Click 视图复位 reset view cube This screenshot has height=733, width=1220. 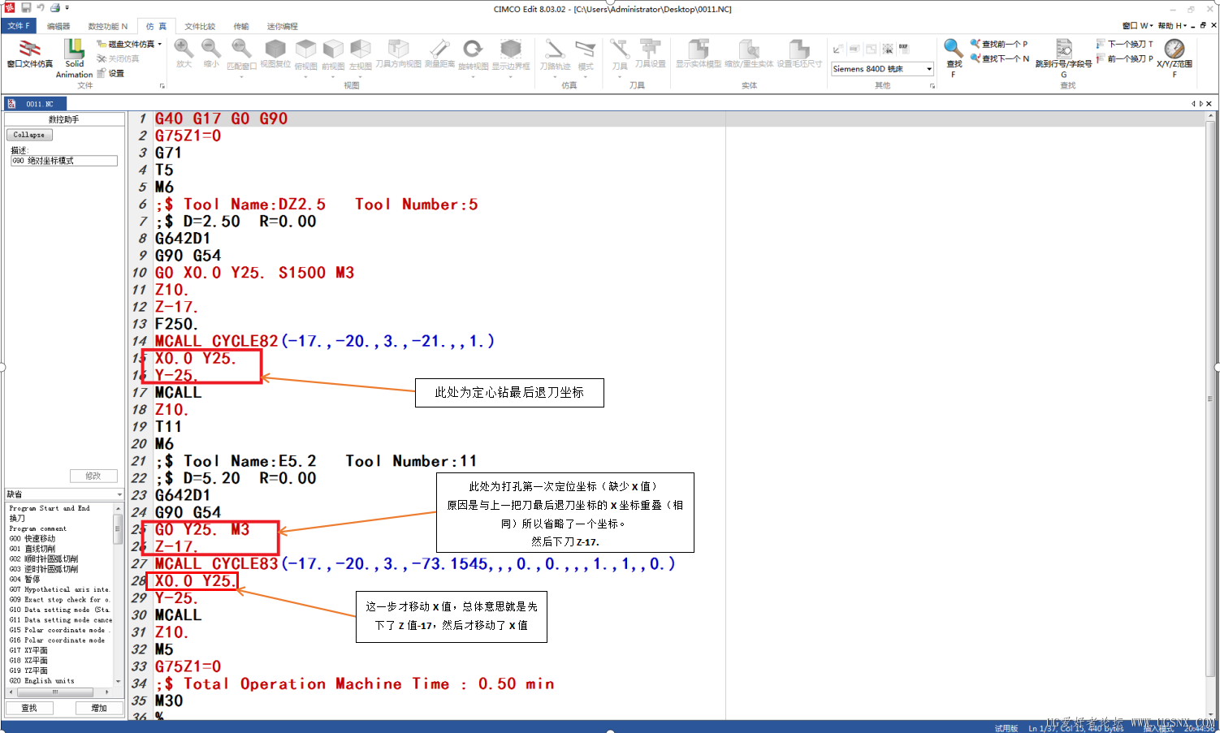275,54
